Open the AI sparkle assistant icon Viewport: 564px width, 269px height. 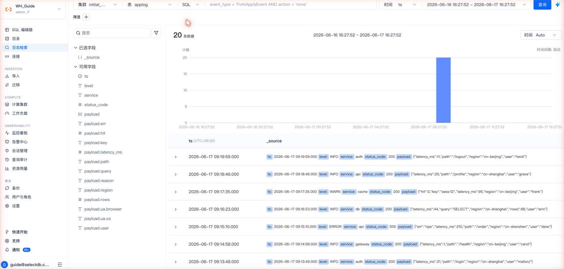pos(558,5)
